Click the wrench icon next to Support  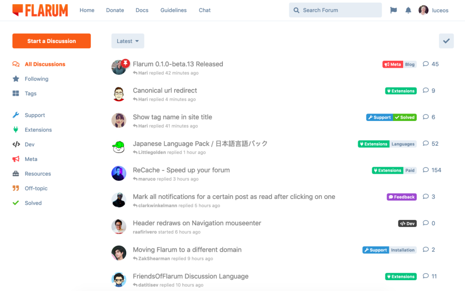15,115
